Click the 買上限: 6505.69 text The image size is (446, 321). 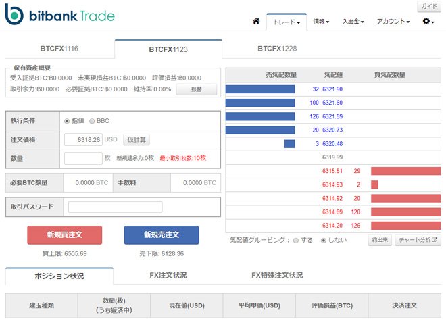[65, 254]
